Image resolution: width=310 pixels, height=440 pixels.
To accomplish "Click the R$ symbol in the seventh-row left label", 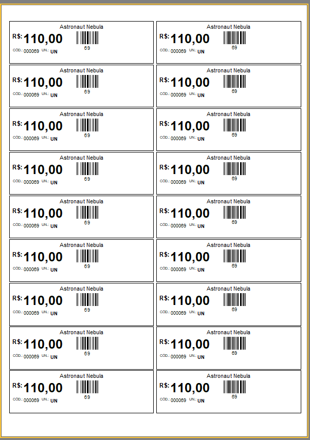I will pyautogui.click(x=17, y=298).
